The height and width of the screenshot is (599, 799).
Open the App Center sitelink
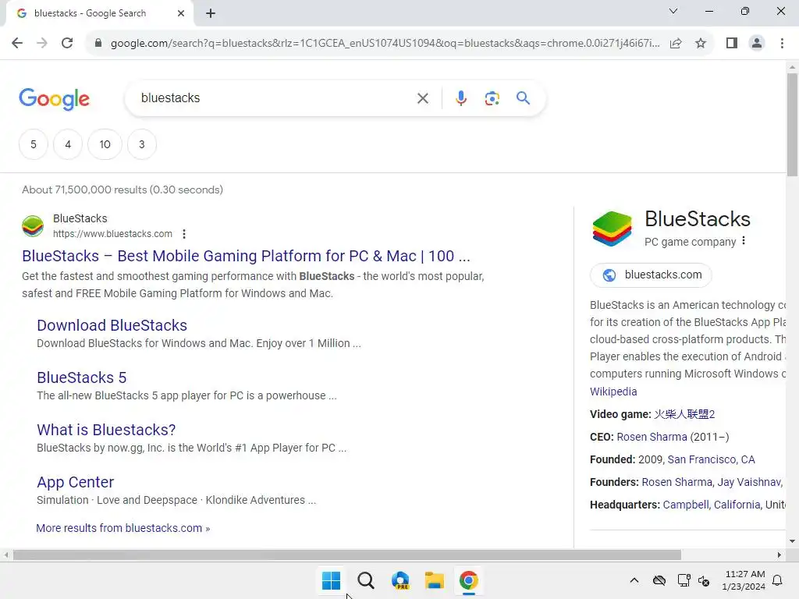click(x=76, y=482)
